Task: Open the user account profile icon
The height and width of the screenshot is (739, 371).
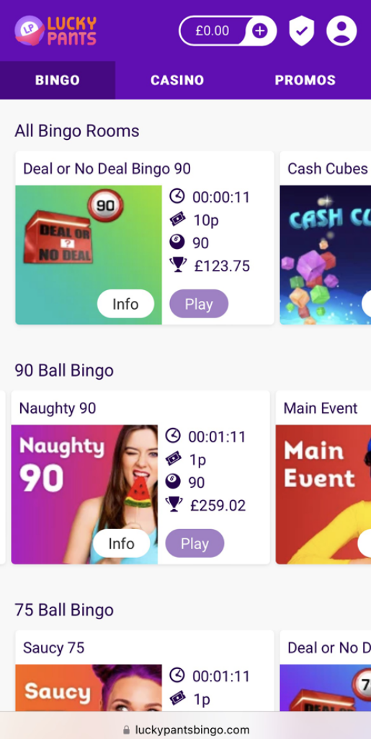Action: pyautogui.click(x=342, y=30)
